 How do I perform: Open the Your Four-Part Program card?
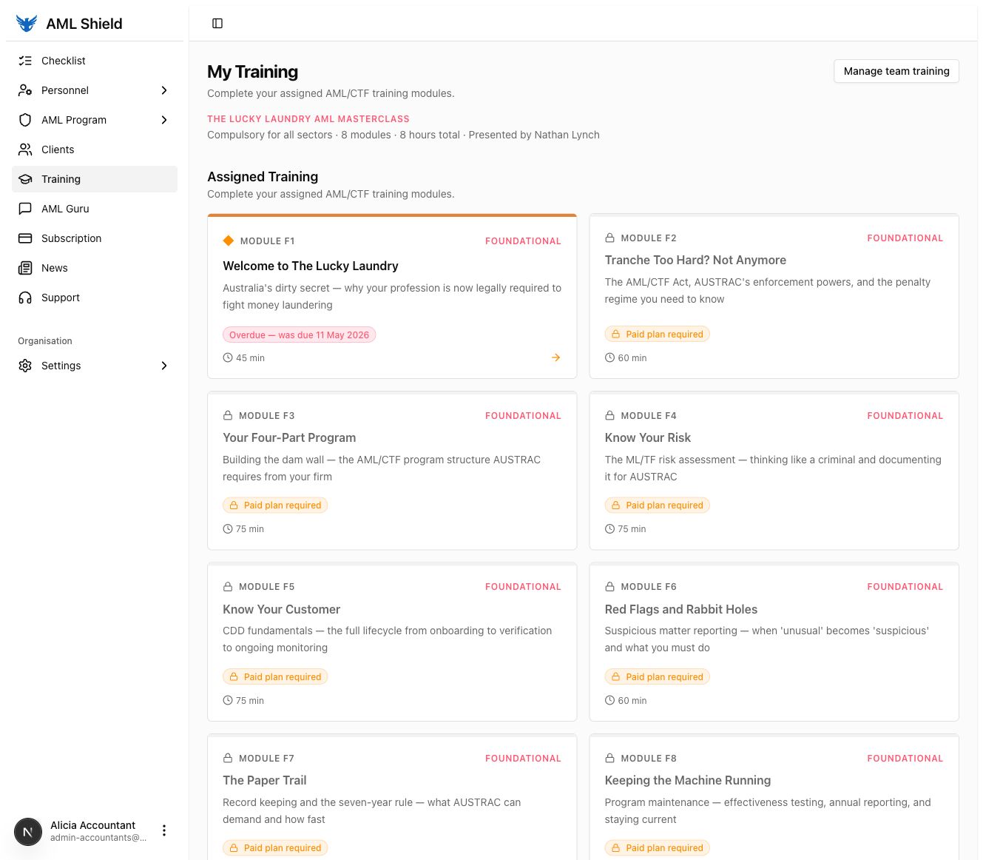point(392,471)
